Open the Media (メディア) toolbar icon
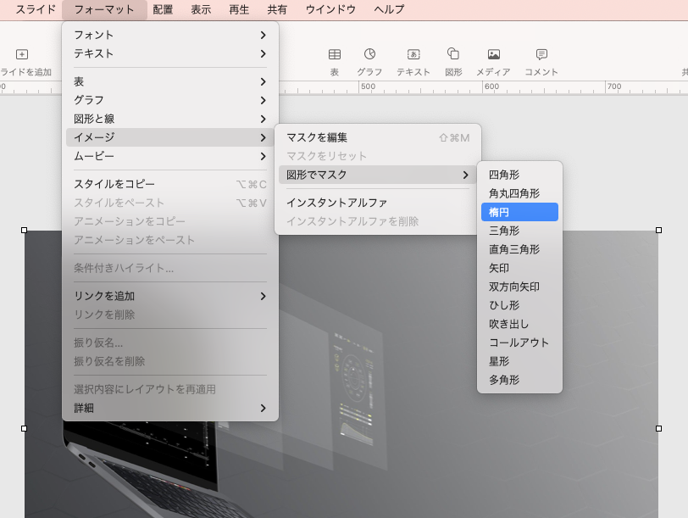Screen dimensions: 688x518 494,54
